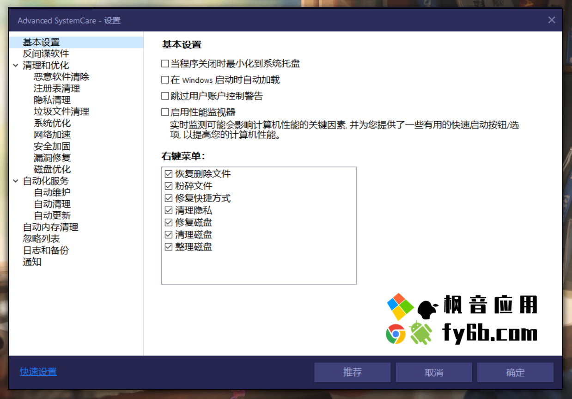
Task: Uncheck 整理磁盘 checkbox
Action: coord(168,247)
